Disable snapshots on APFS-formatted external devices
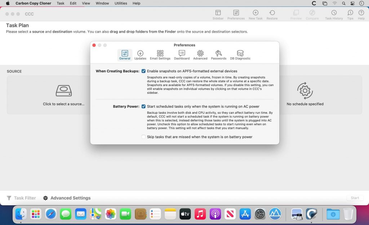Screen dimensions: 369x225 (x=143, y=71)
